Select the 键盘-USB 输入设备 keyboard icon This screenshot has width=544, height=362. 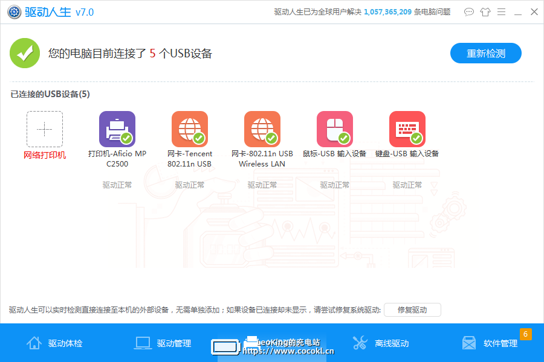click(407, 129)
